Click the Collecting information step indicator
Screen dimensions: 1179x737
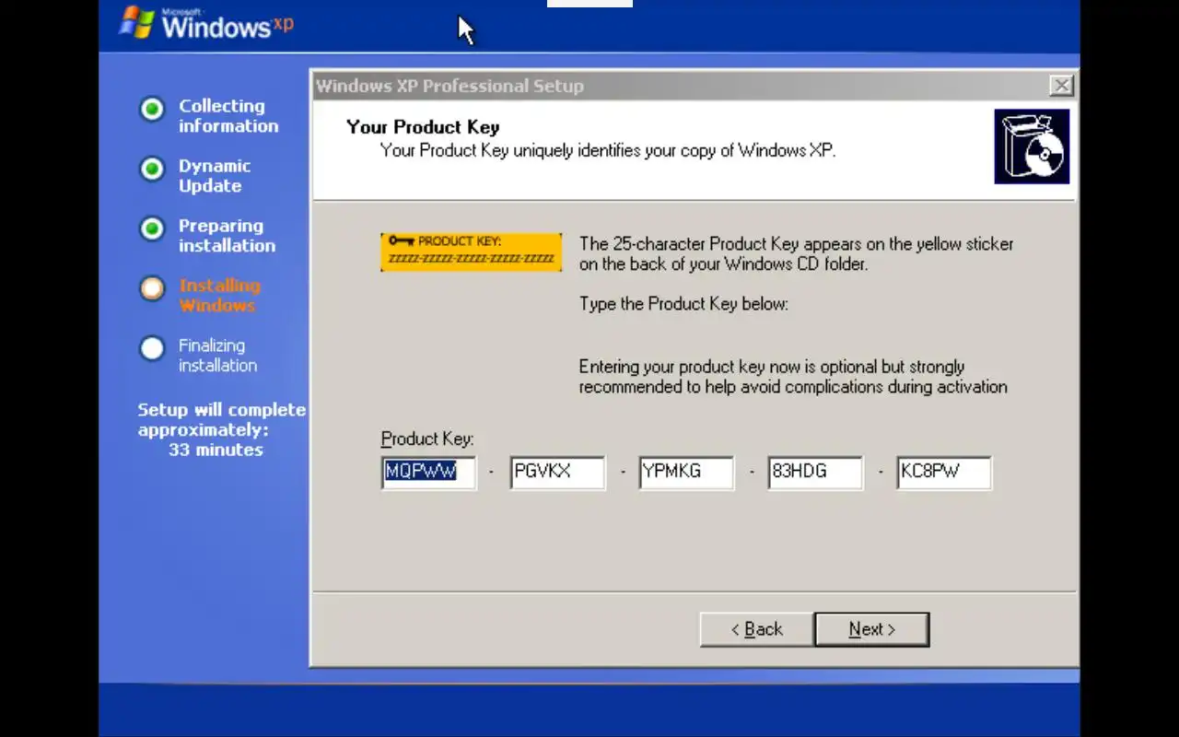coord(152,109)
